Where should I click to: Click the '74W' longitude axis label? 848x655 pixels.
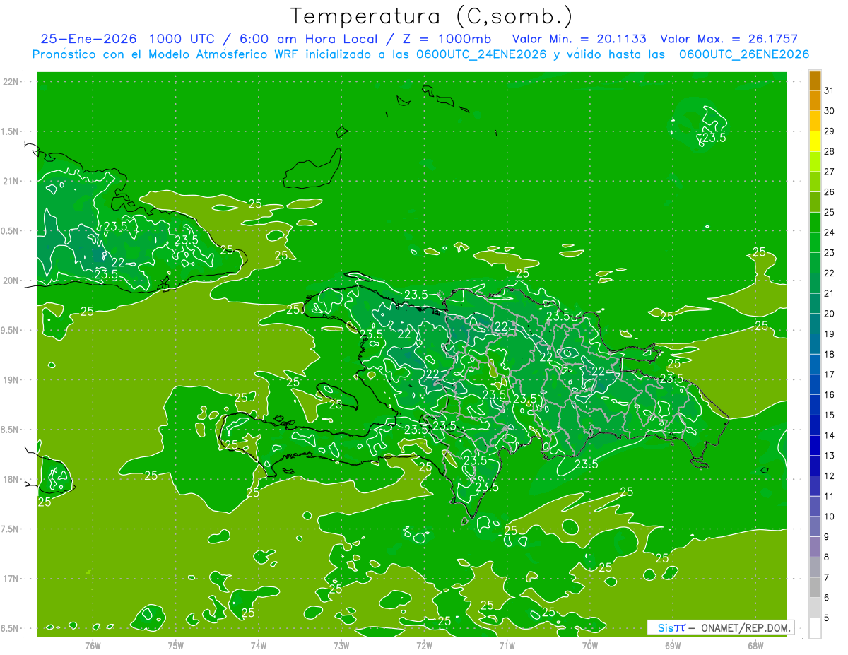click(x=259, y=646)
